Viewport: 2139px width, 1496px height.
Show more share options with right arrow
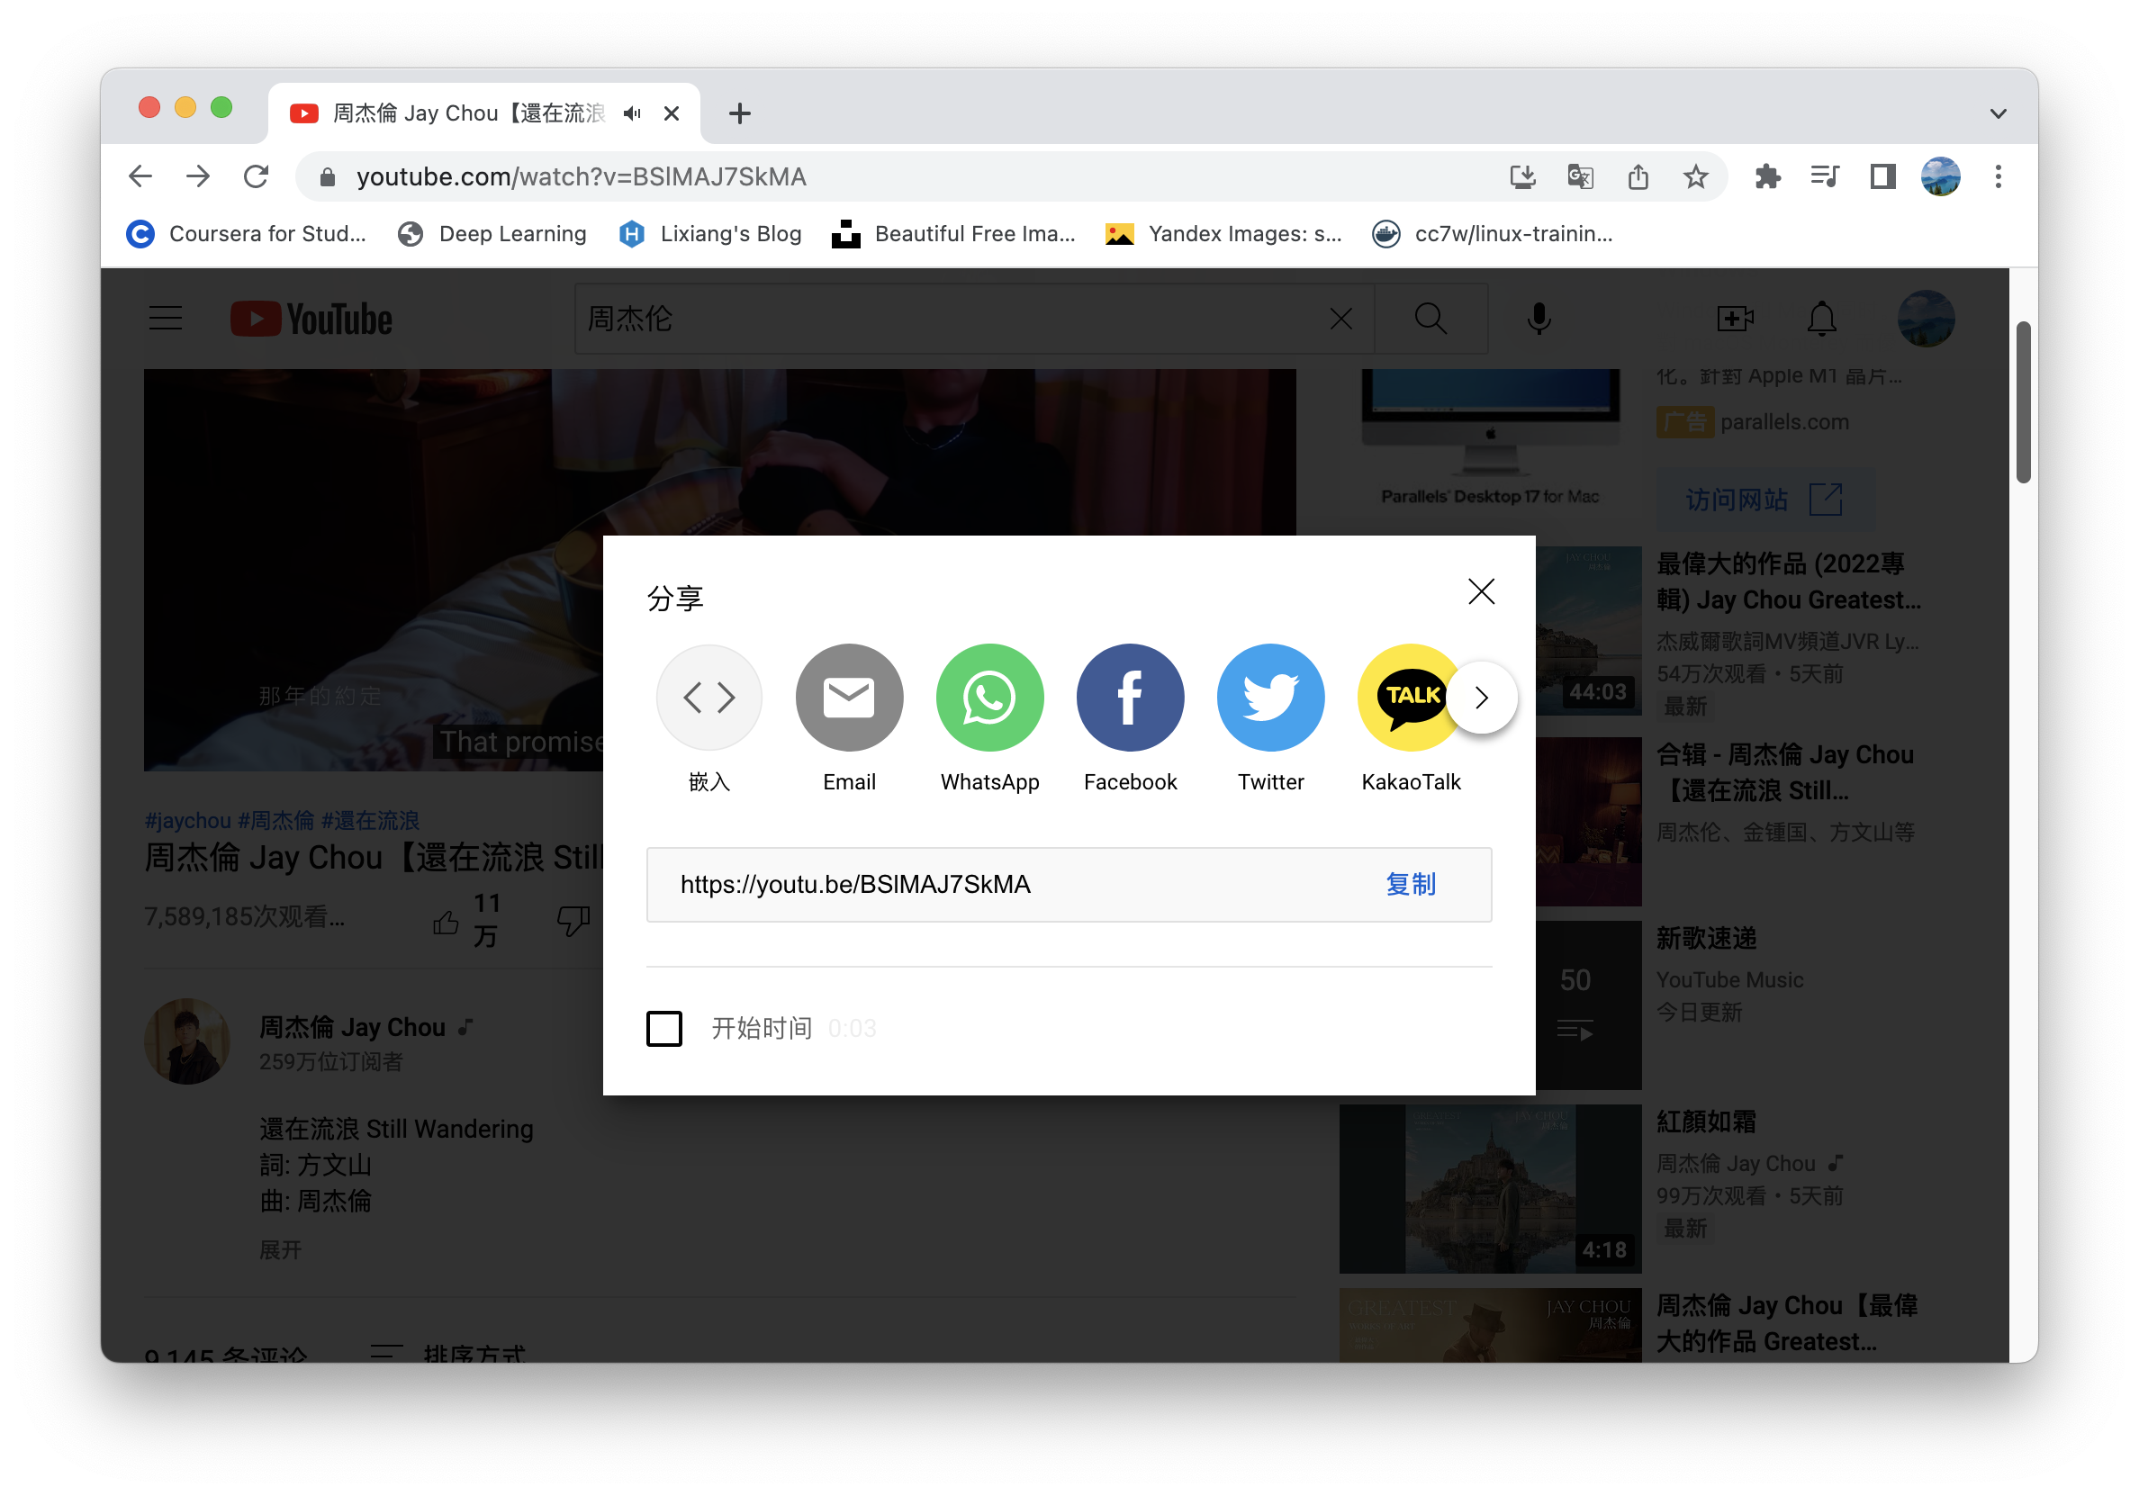pos(1481,698)
